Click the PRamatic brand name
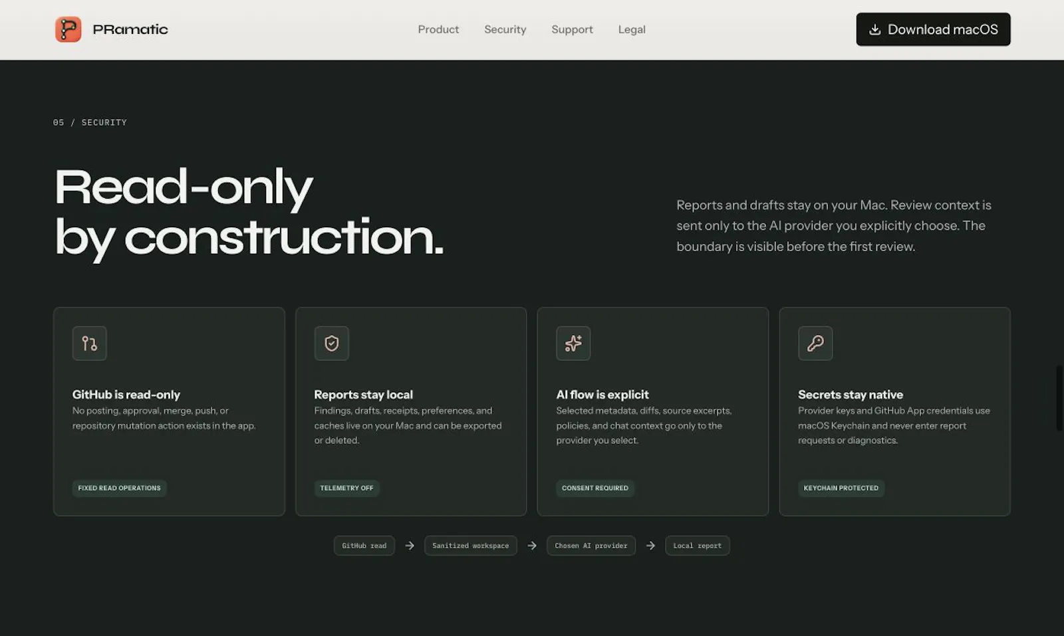 (130, 29)
